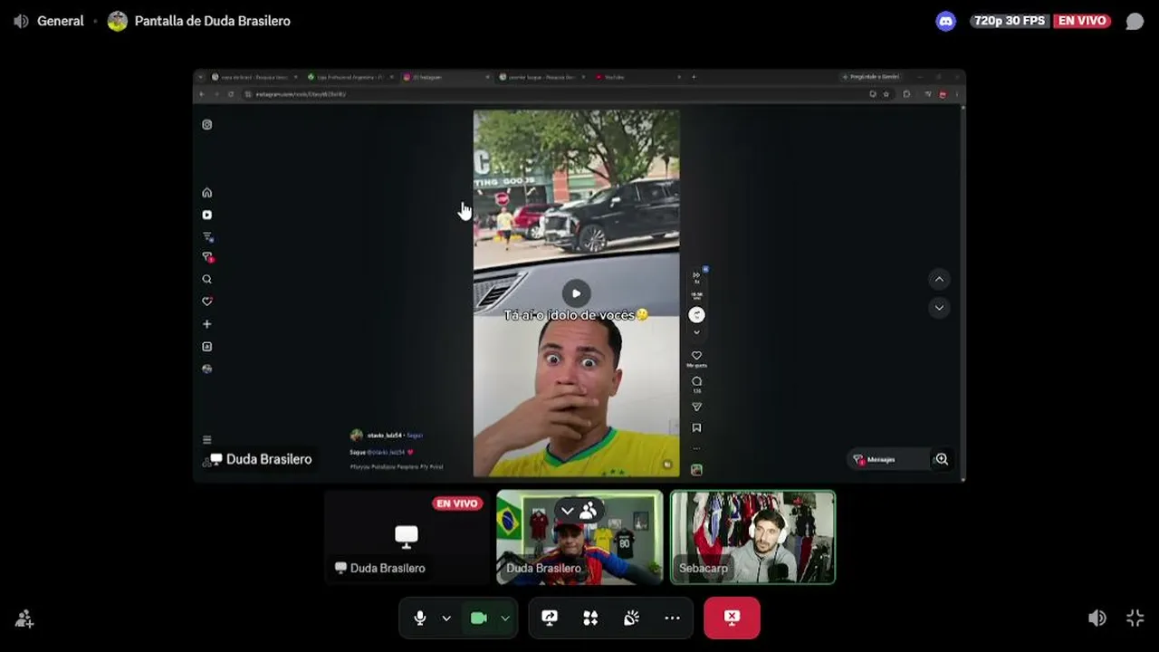1159x652 pixels.
Task: Open the reel comments icon
Action: pyautogui.click(x=696, y=382)
